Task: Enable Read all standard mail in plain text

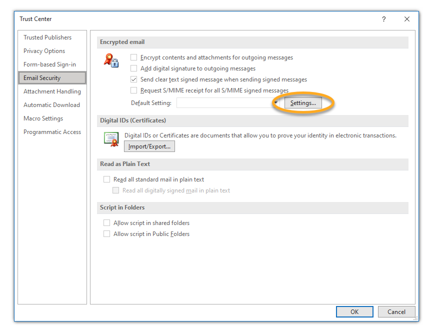Action: (106, 179)
